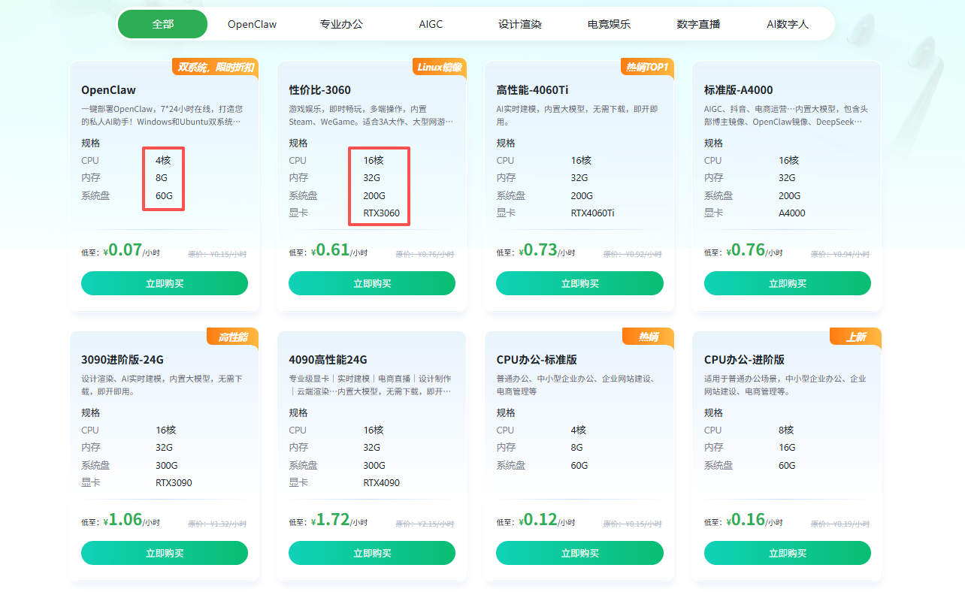Image resolution: width=965 pixels, height=592 pixels.
Task: Open the 电竞娱乐 category tab
Action: (x=609, y=24)
